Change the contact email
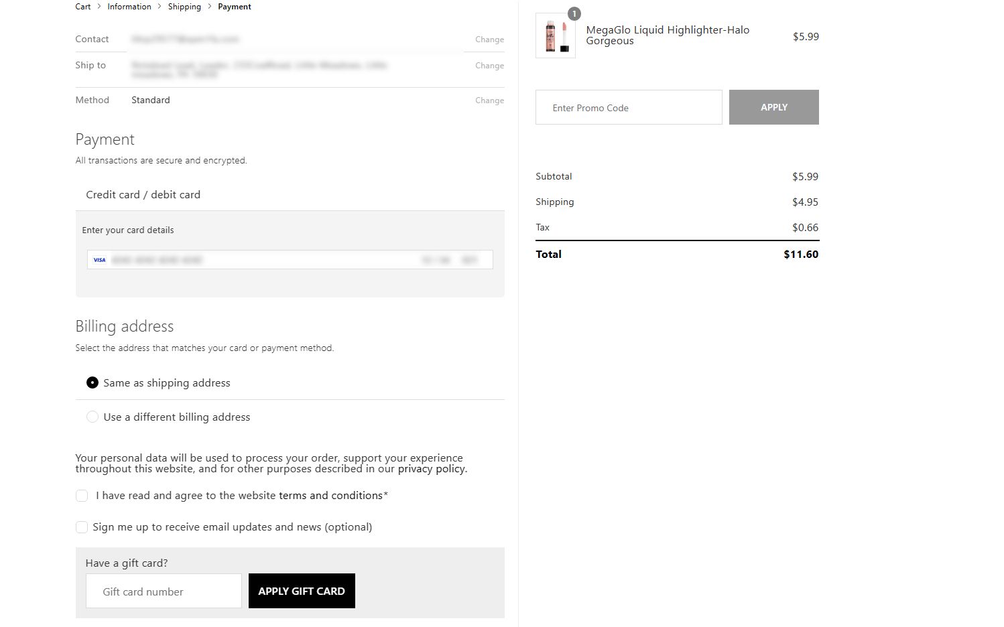The image size is (1004, 627). 489,40
